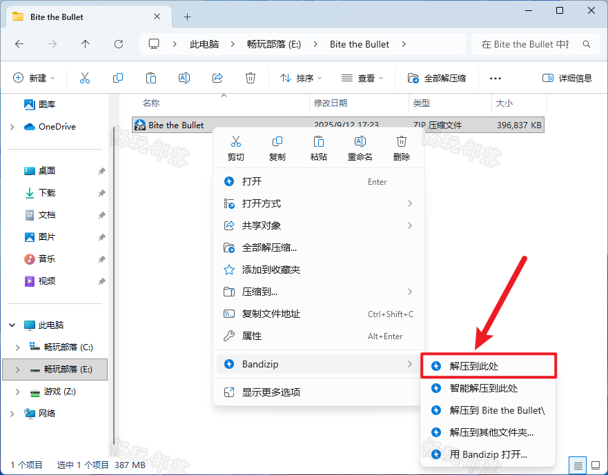Click the PC monitor icon in address bar
This screenshot has width=608, height=475.
click(154, 44)
